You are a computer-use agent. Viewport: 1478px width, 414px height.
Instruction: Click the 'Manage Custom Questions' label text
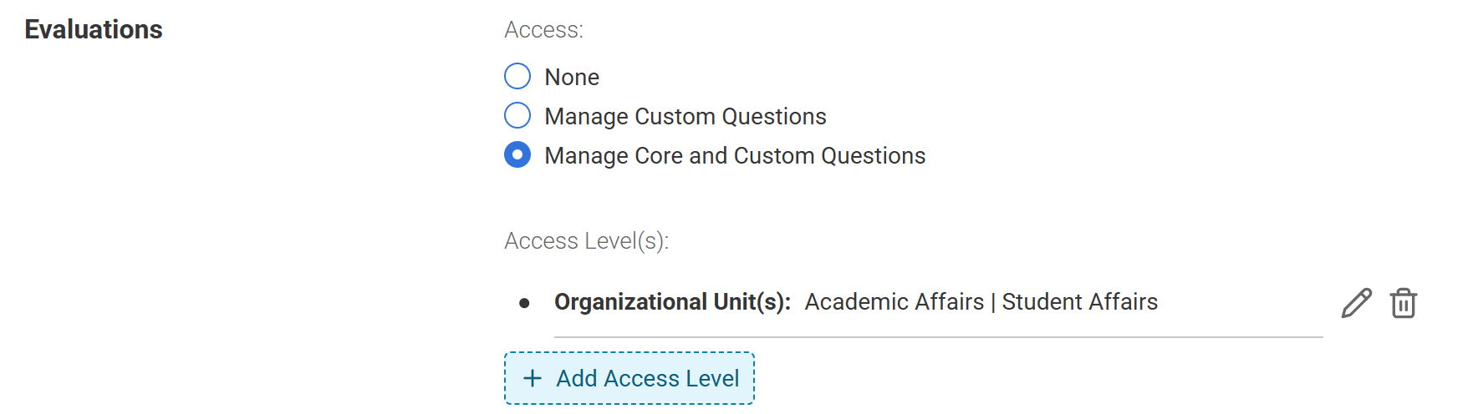click(685, 117)
